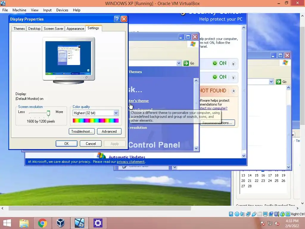Click the Display Properties help question button

click(117, 19)
